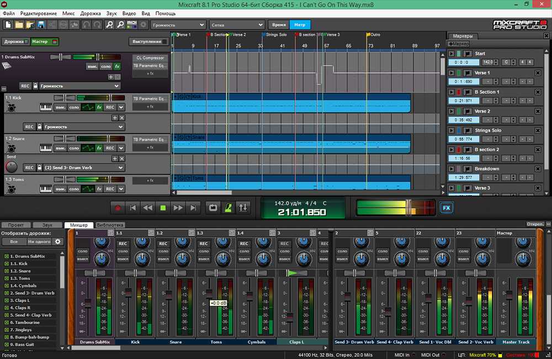The height and width of the screenshot is (359, 552).
Task: Enable loop mode icon in transport
Action: [x=212, y=208]
